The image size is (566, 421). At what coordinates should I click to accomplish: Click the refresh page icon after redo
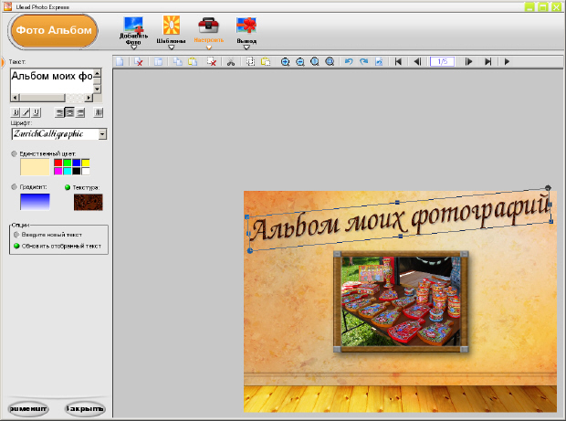click(379, 62)
